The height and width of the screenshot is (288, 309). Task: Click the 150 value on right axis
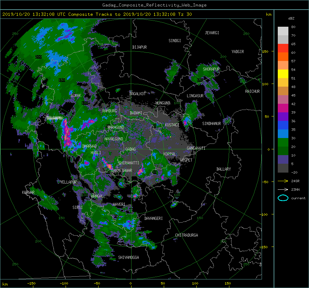(265, 51)
